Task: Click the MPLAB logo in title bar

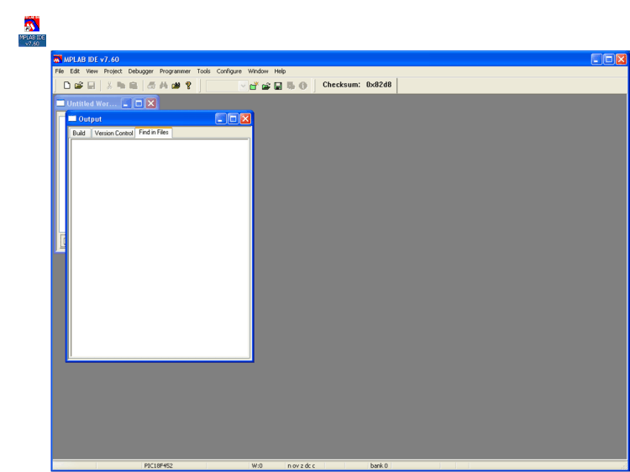Action: pos(58,60)
